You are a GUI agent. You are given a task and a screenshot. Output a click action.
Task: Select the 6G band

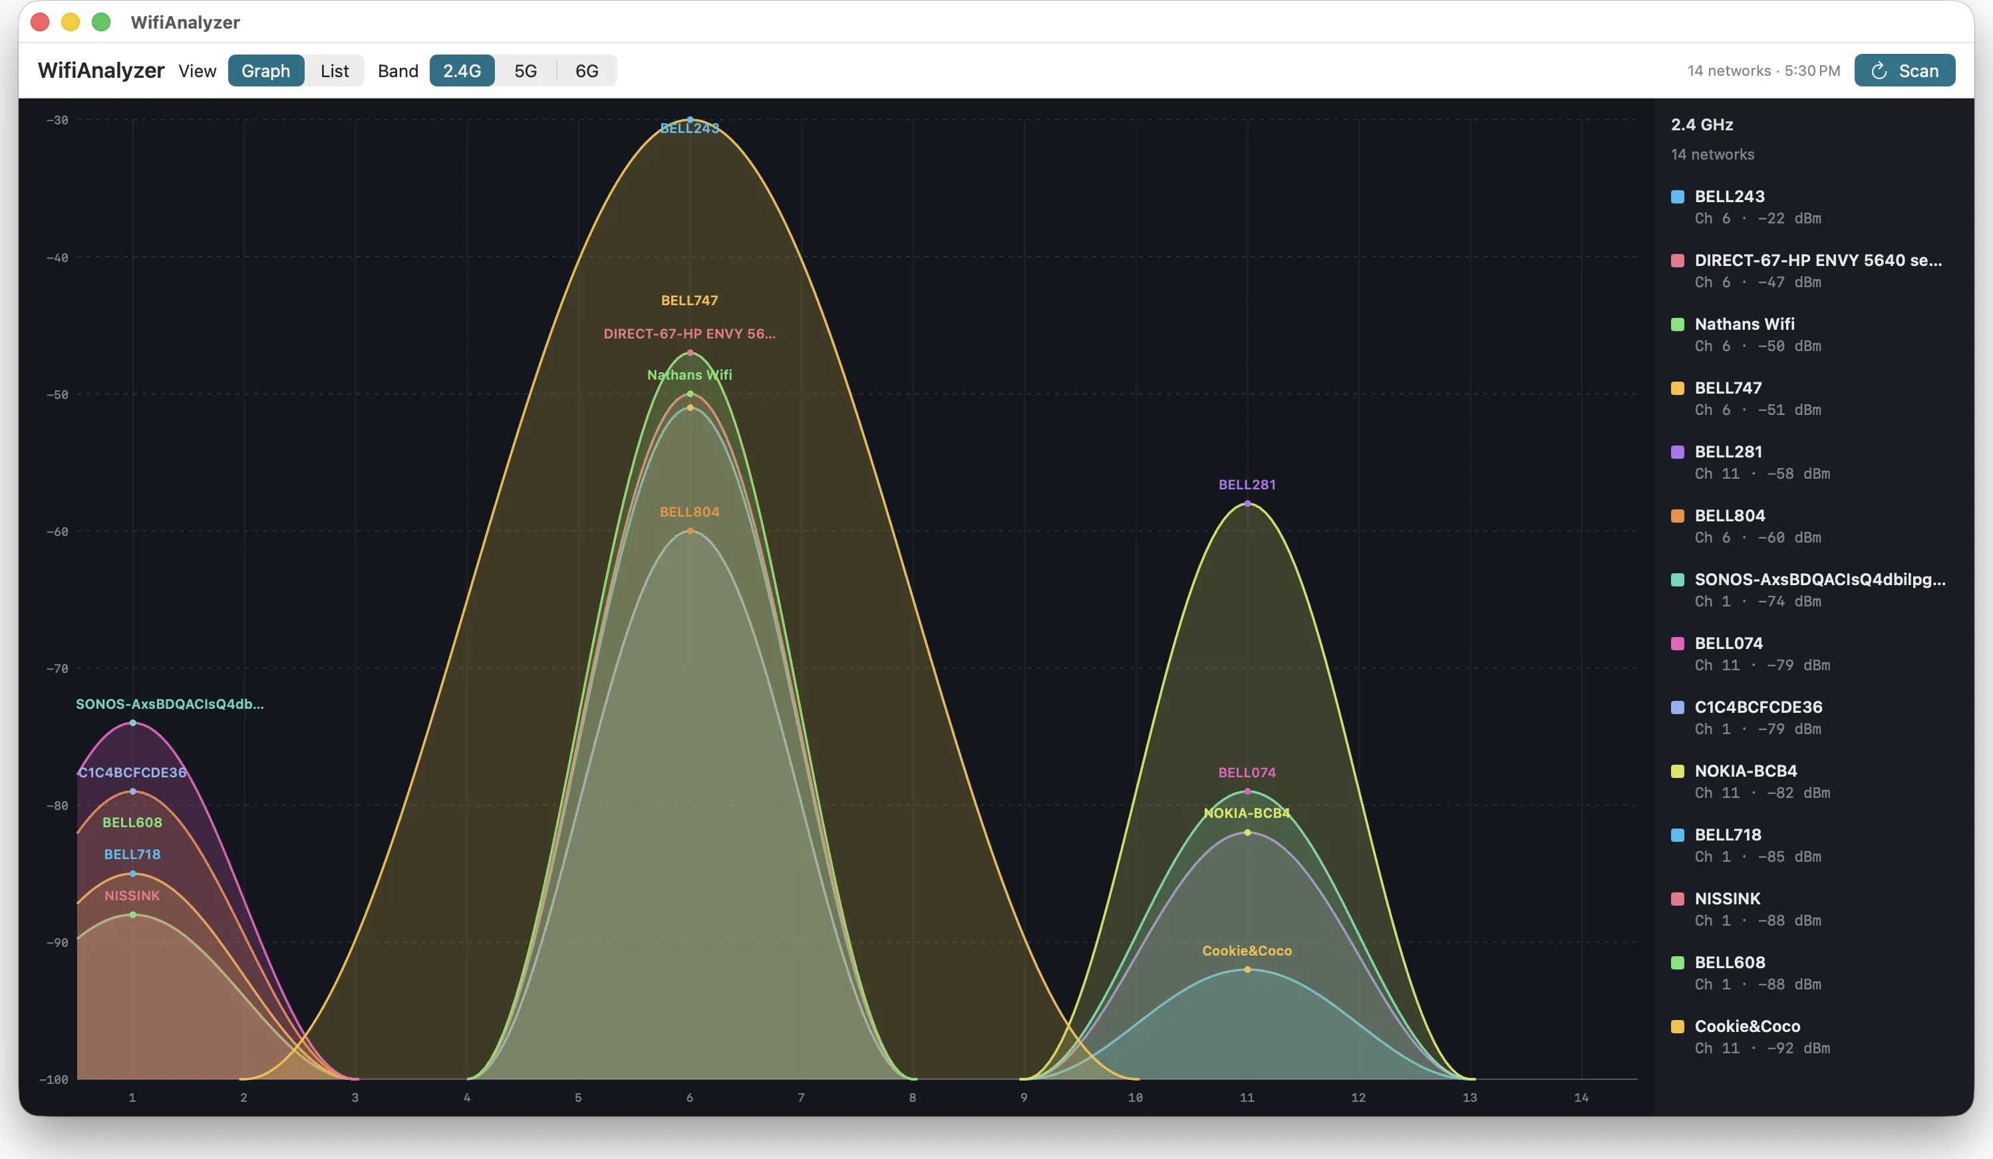587,70
